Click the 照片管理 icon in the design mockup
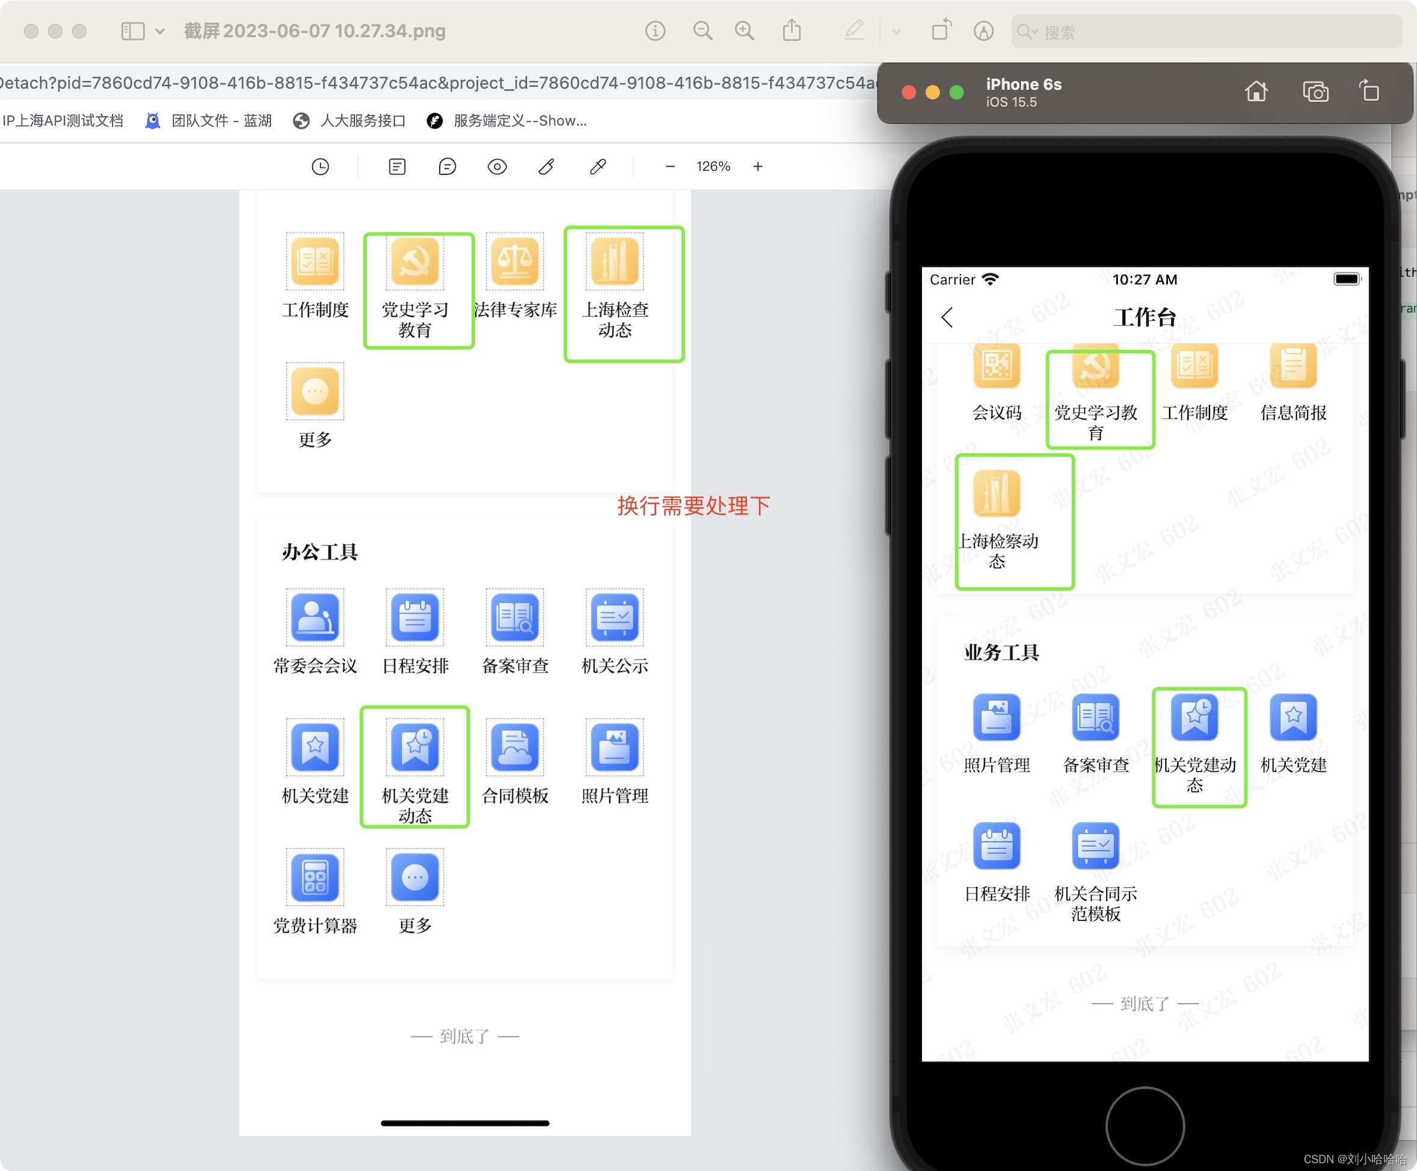 point(615,747)
